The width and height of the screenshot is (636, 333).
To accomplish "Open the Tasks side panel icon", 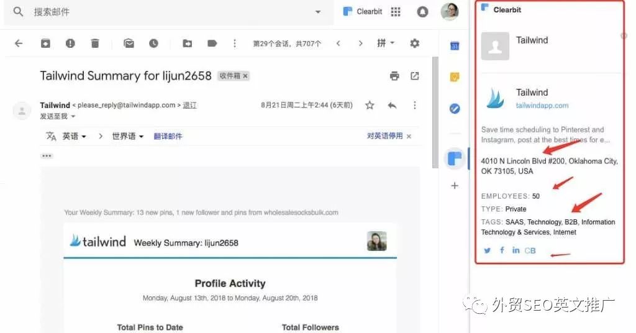I will point(455,109).
